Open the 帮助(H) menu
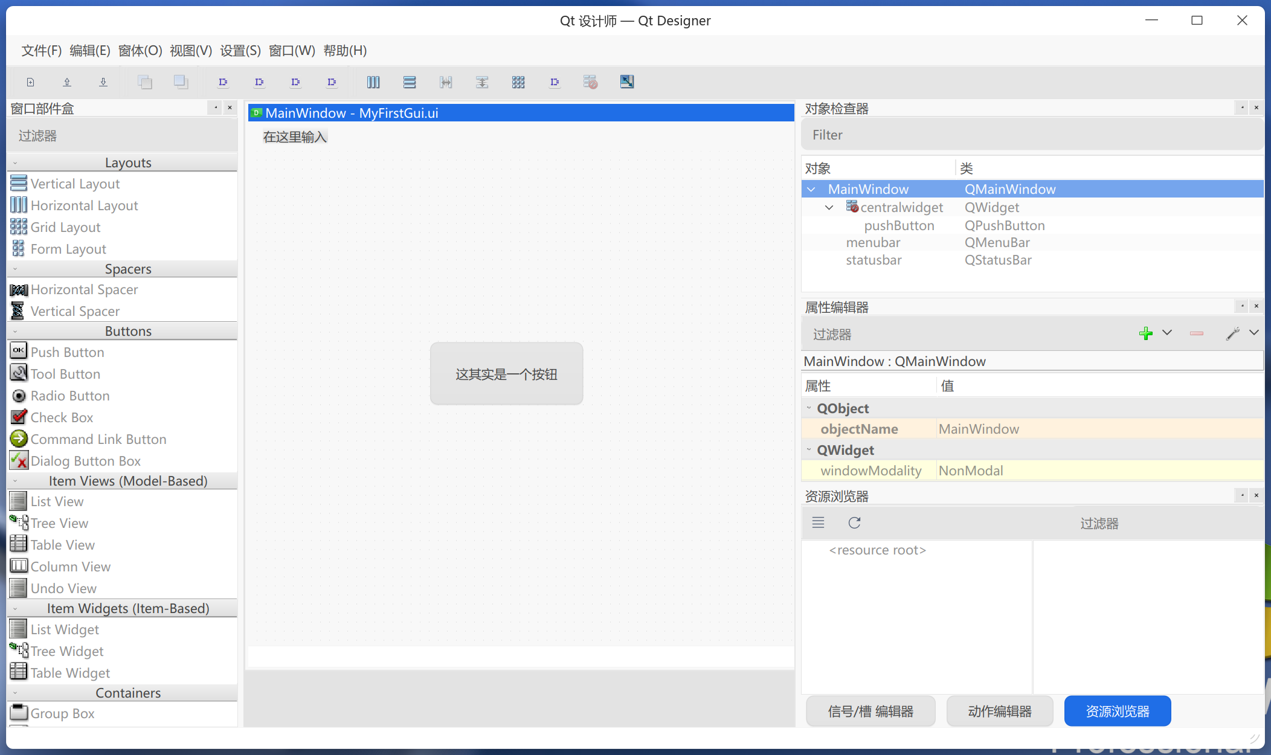The image size is (1271, 755). [345, 51]
